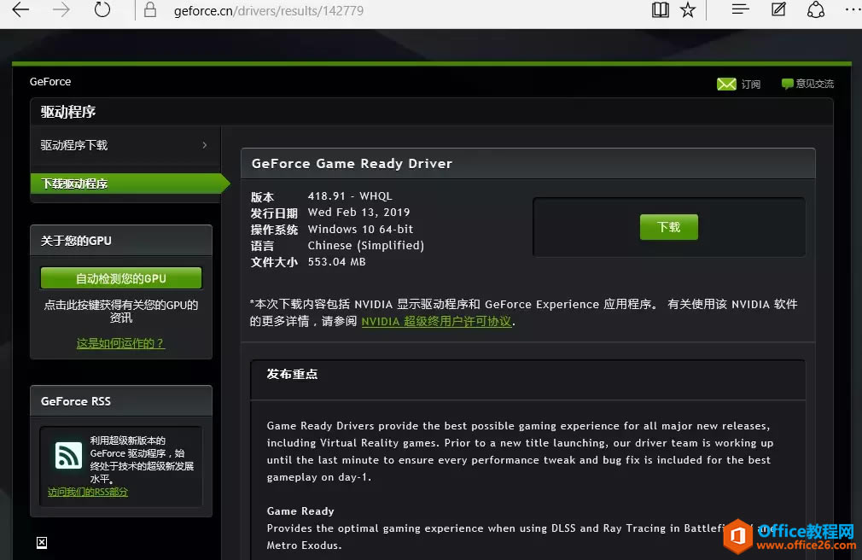Viewport: 862px width, 560px height.
Task: Click the green envelope subscribe icon
Action: coord(726,84)
